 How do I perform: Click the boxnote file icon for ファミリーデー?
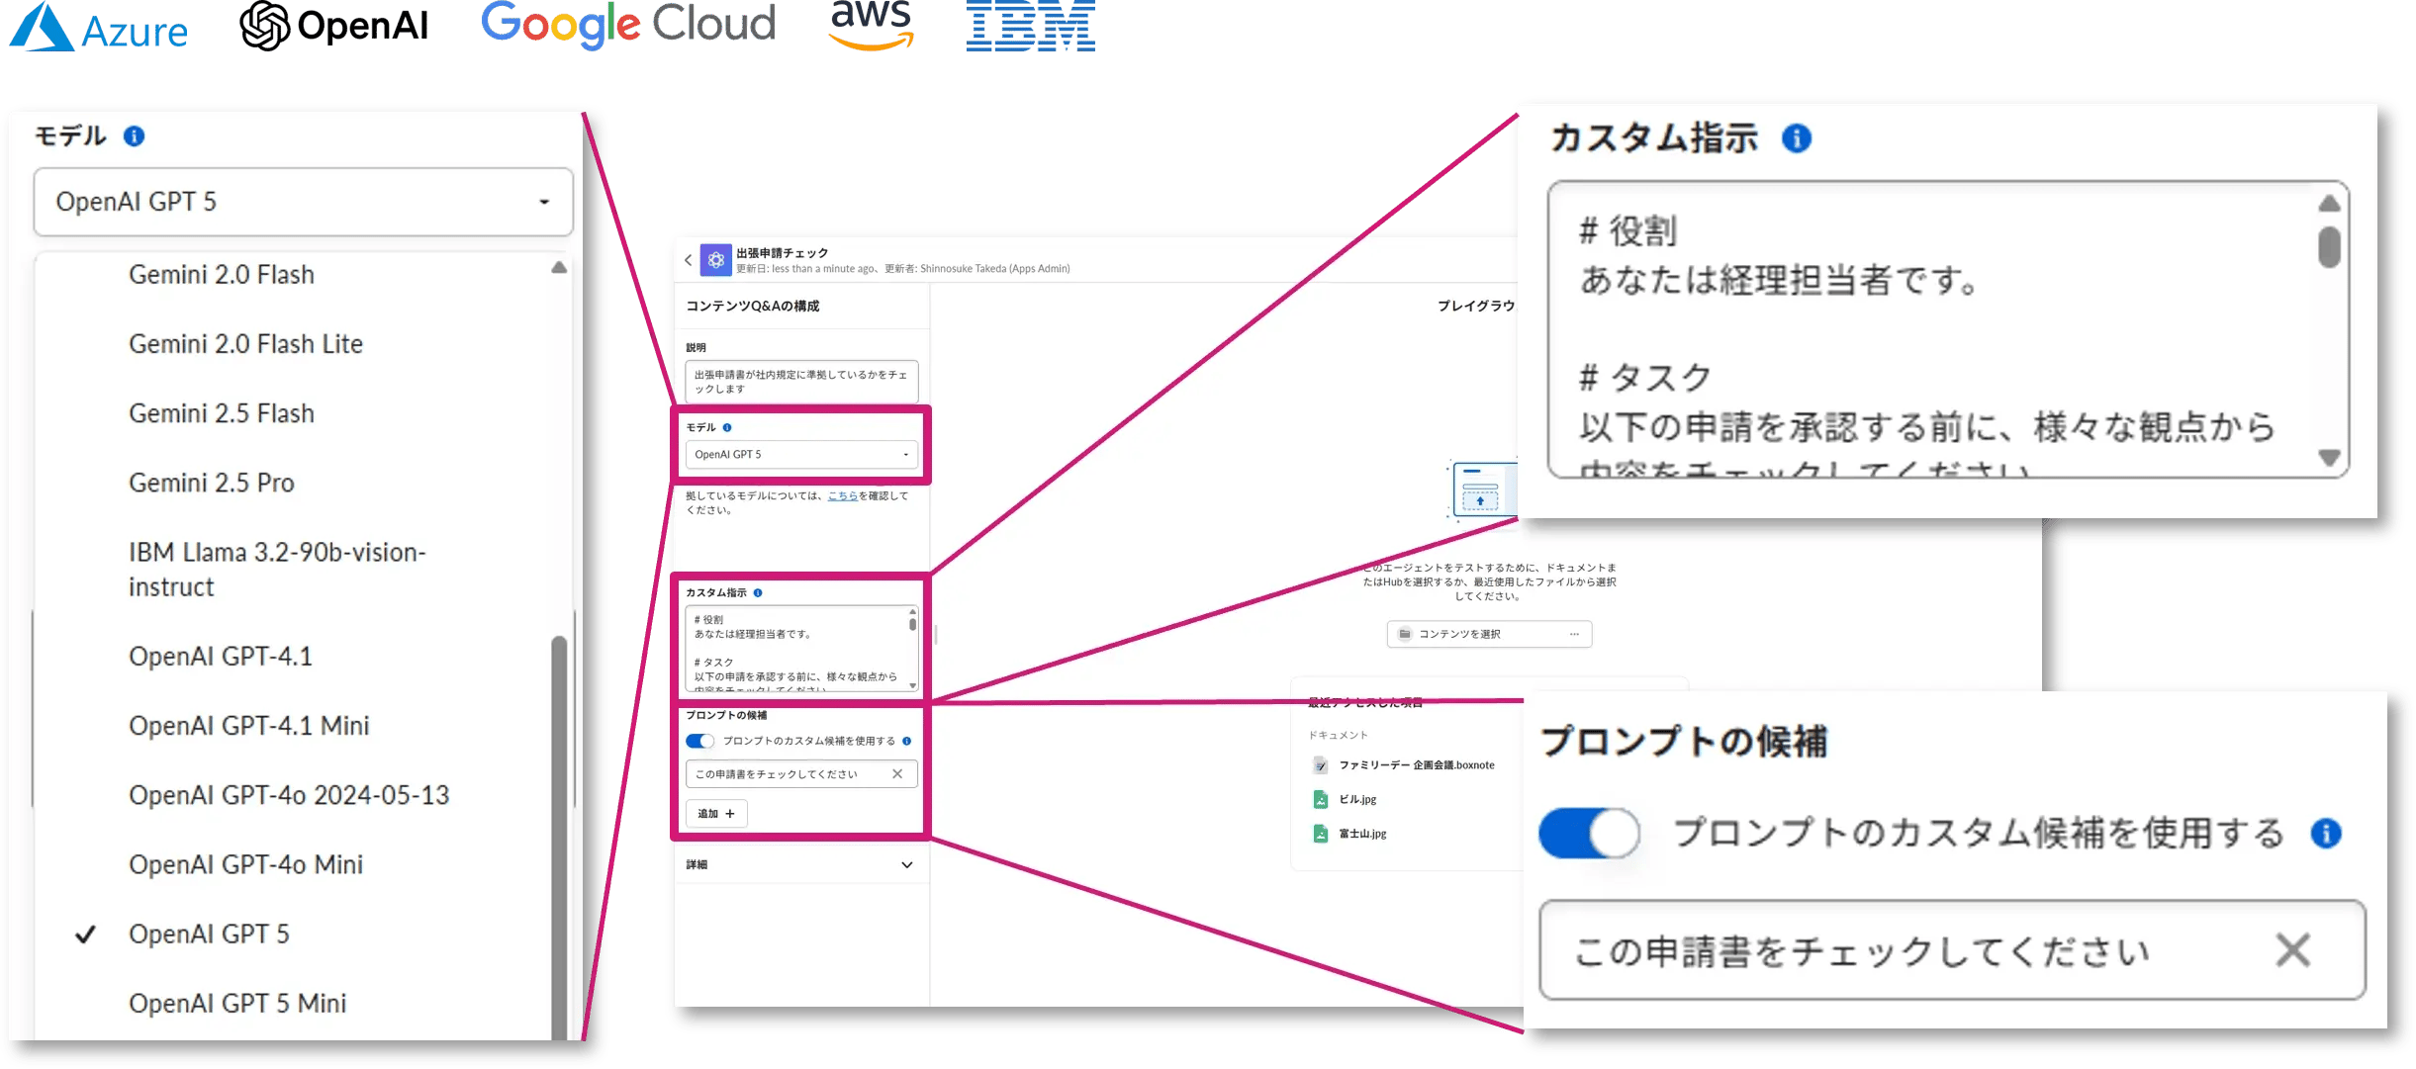1321,765
